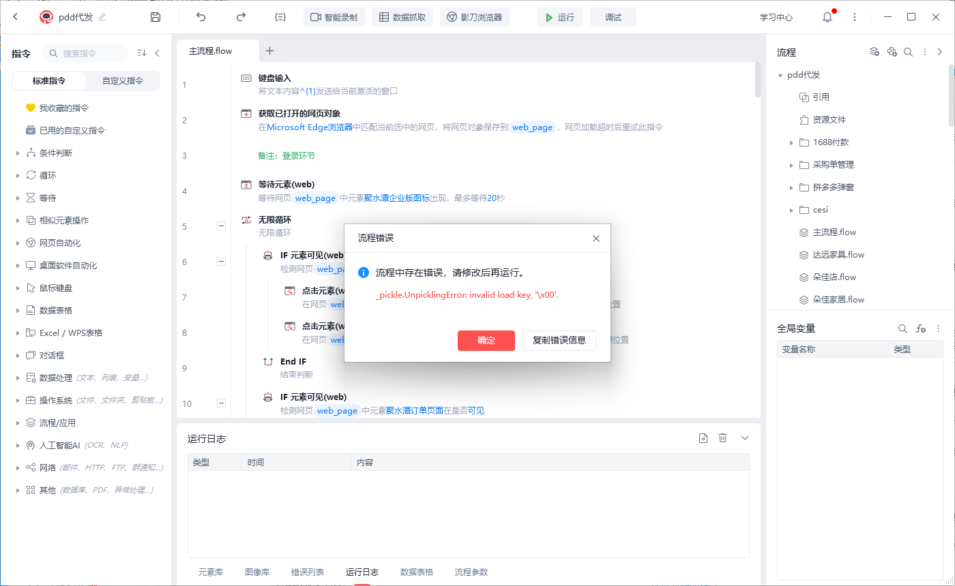Image resolution: width=955 pixels, height=586 pixels.
Task: Collapse the IF block on line 10
Action: coord(221,403)
